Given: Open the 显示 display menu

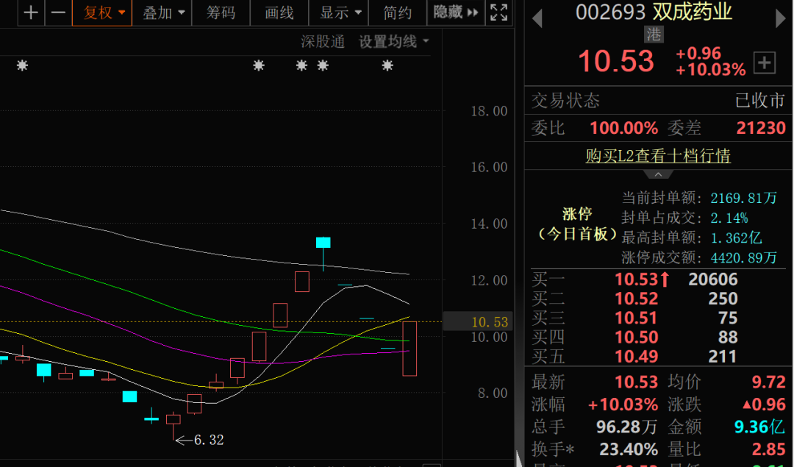Looking at the screenshot, I should [341, 13].
